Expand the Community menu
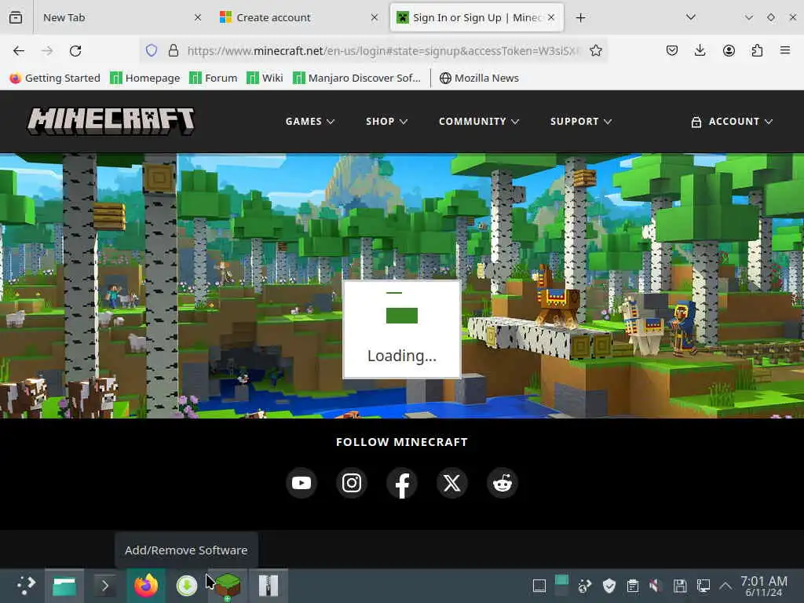Image resolution: width=804 pixels, height=603 pixels. 479,122
